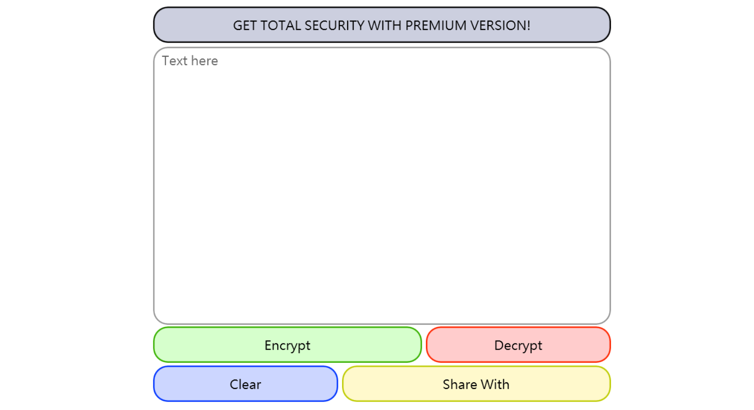Click the premium version banner
Screen dimensions: 754x410
[381, 25]
